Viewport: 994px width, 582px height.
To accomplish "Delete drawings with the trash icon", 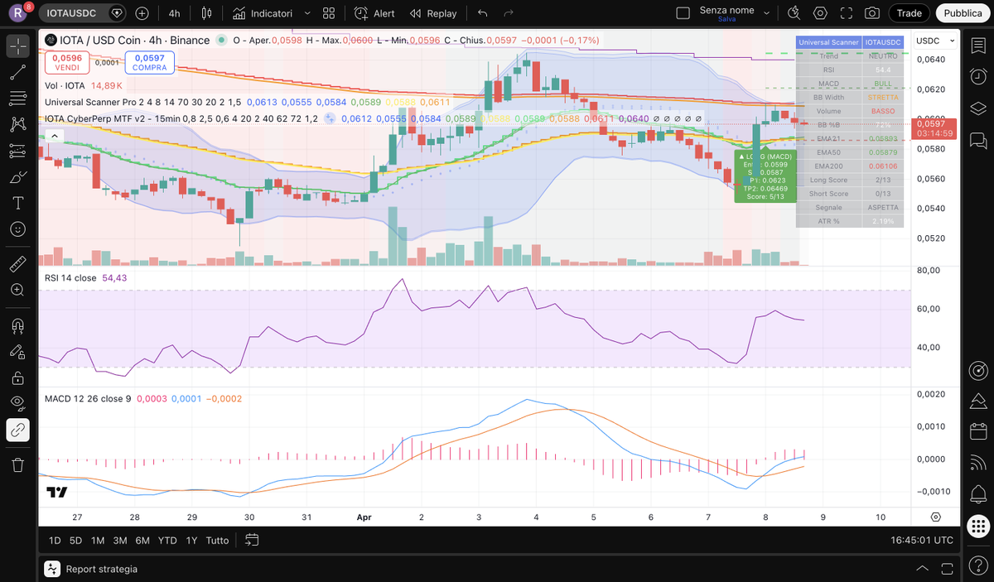I will coord(17,464).
